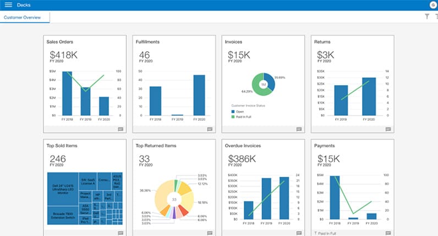Open the Sales Orders card title
438x236 pixels.
(60, 42)
